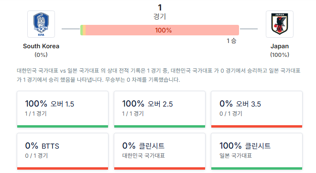Click the Japan (100%) percentage text
Viewport: 316px width, 173px height.
point(280,55)
